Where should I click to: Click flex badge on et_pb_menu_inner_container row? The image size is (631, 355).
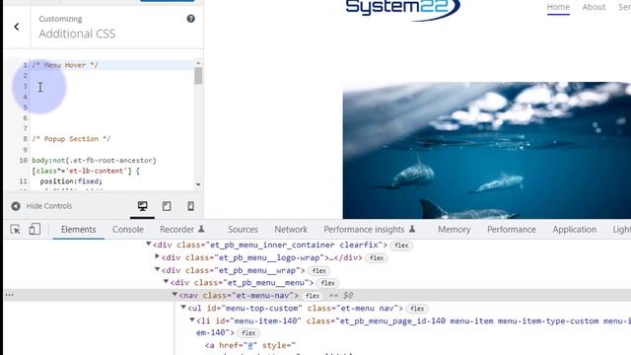(x=401, y=246)
